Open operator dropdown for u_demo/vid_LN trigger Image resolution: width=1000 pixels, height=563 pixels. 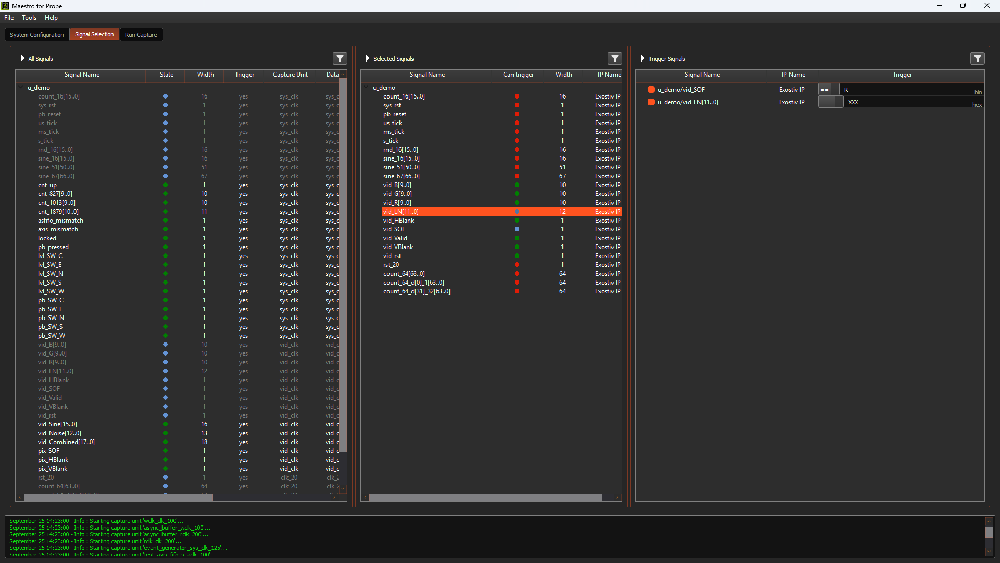click(830, 102)
